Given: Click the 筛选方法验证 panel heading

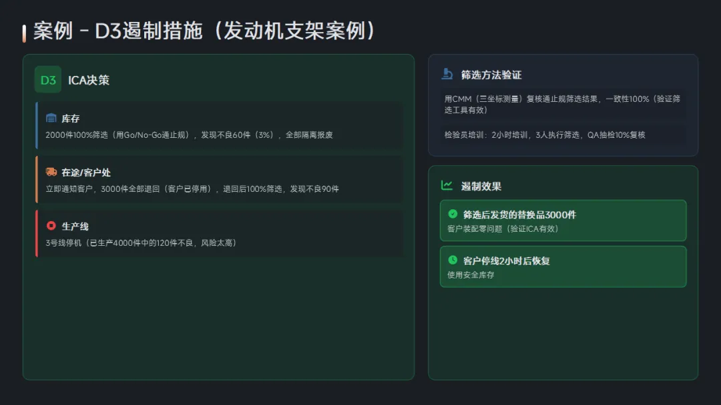Looking at the screenshot, I should 491,75.
